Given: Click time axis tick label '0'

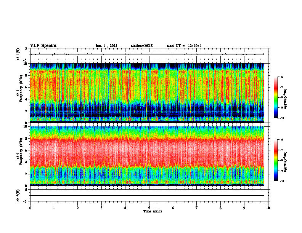Looking at the screenshot, I should [30, 208].
